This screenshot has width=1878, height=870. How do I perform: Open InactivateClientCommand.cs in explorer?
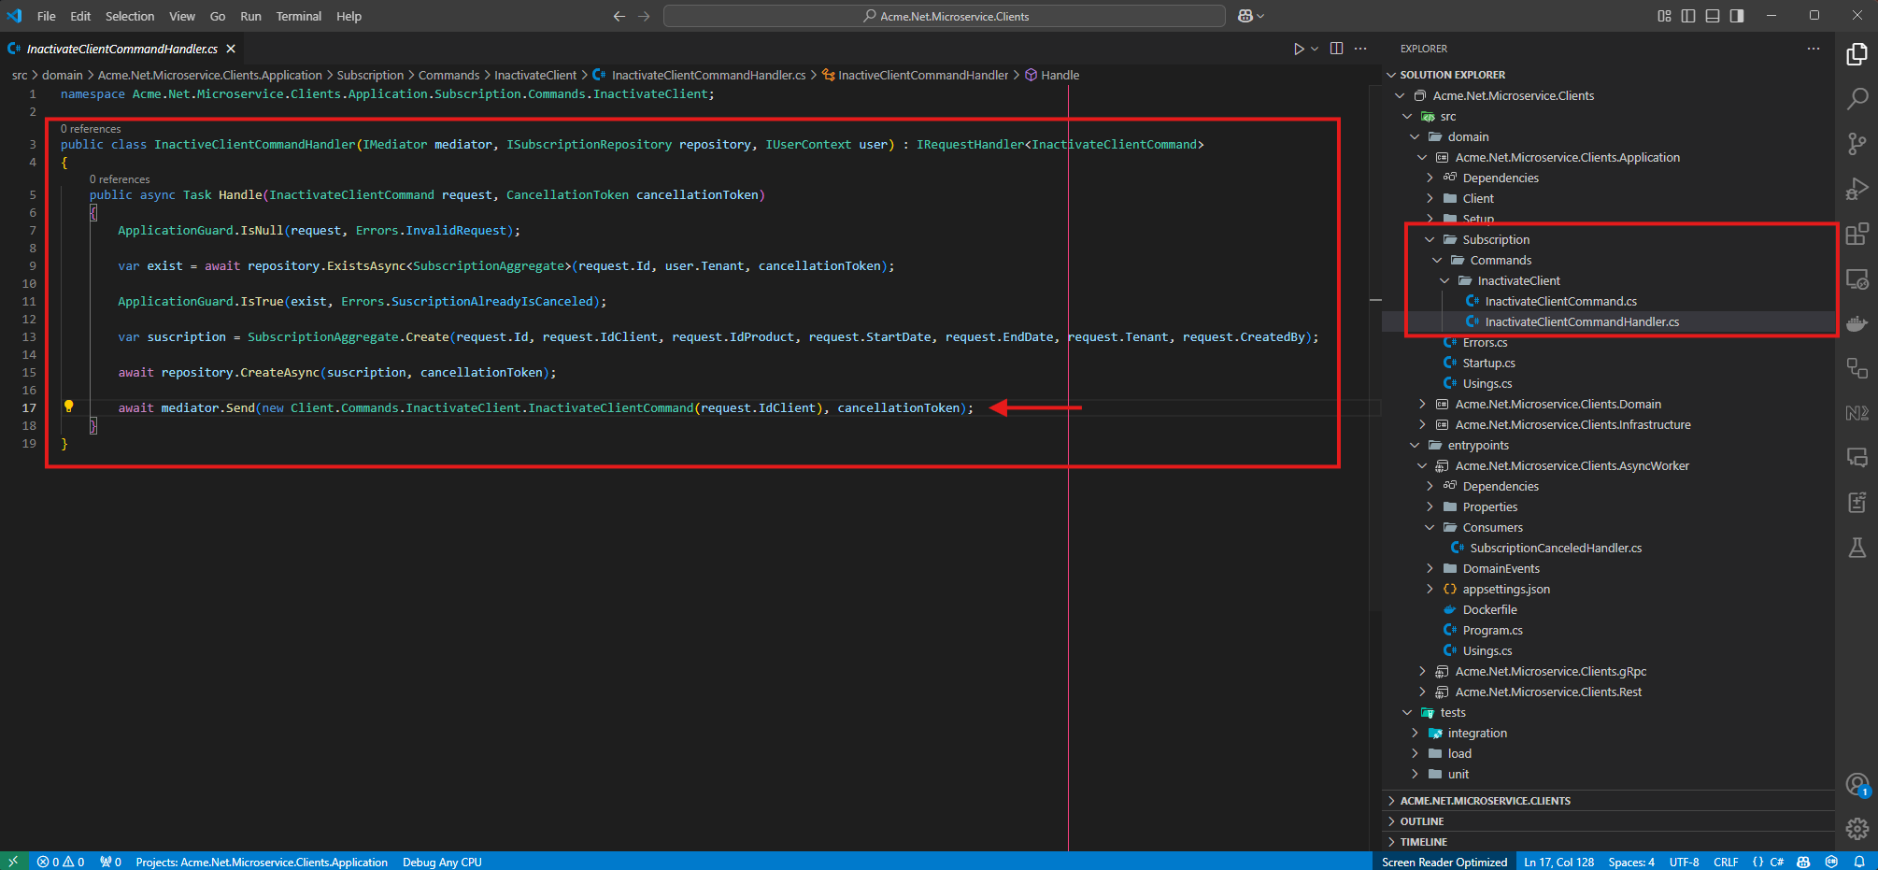[1560, 301]
